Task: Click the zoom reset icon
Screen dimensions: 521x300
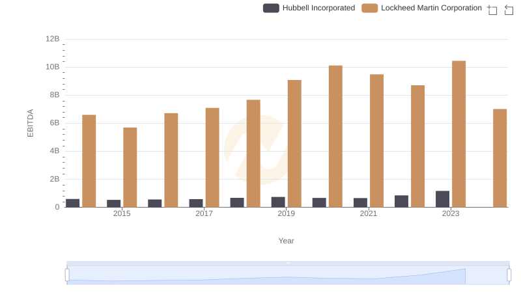Action: pyautogui.click(x=509, y=10)
